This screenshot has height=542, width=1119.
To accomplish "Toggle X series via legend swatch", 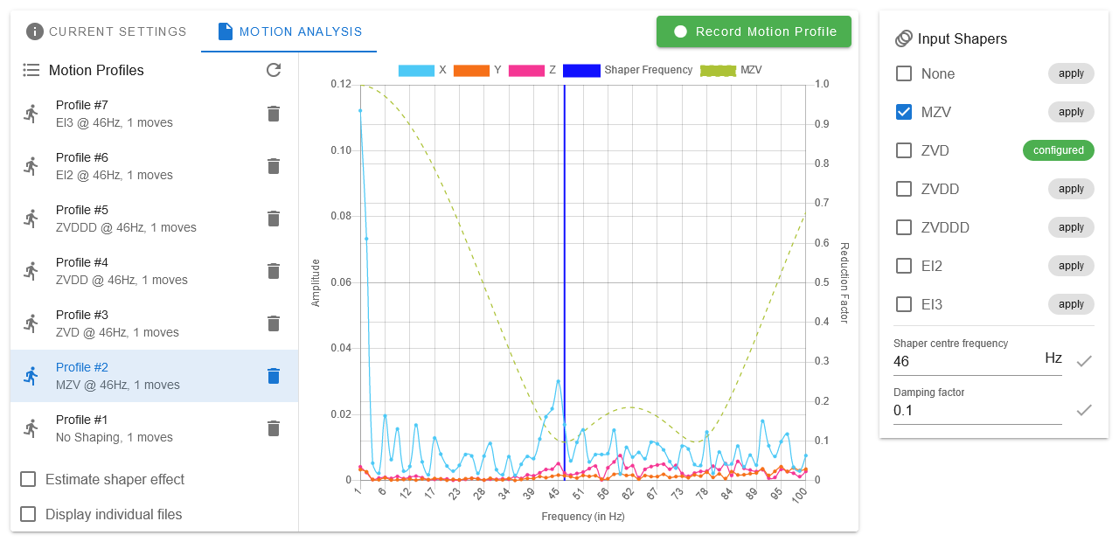I will 416,70.
